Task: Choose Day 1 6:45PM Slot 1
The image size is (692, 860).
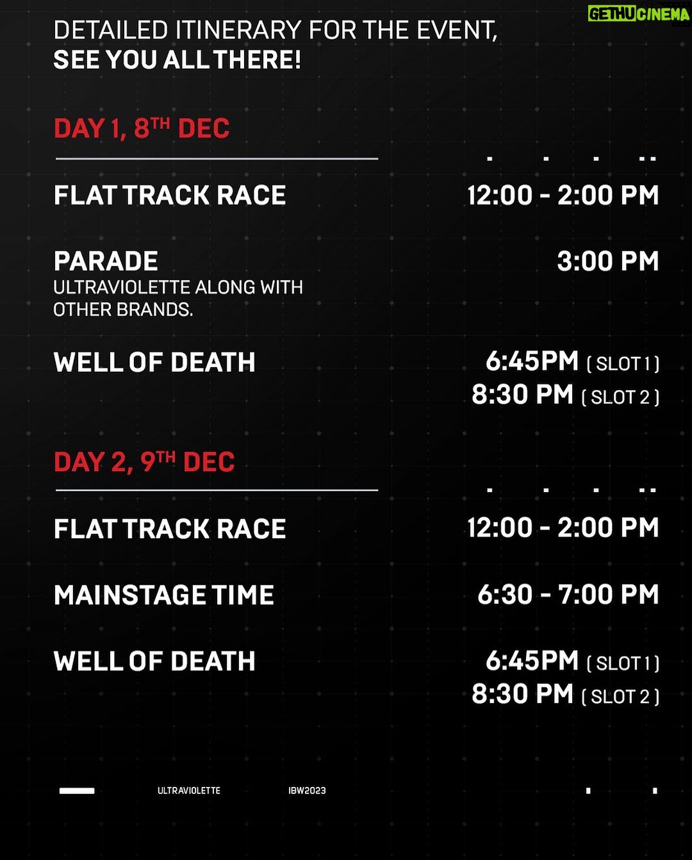Action: point(573,362)
